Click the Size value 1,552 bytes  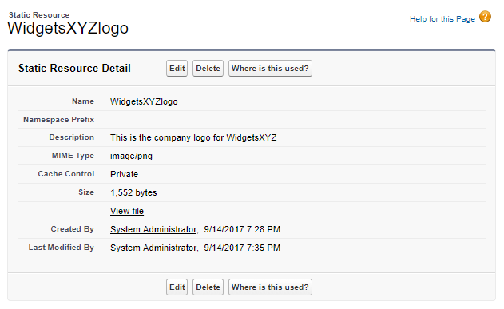133,192
